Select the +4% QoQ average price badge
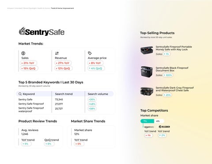This screenshot has width=212, height=164. (96, 69)
